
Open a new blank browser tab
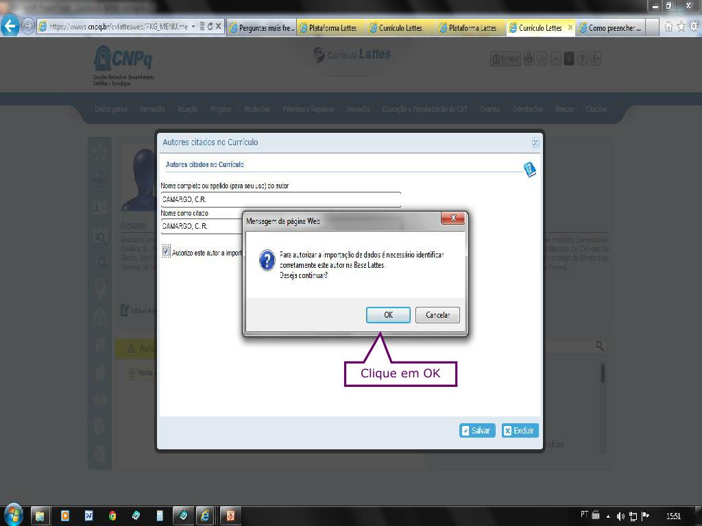[653, 27]
